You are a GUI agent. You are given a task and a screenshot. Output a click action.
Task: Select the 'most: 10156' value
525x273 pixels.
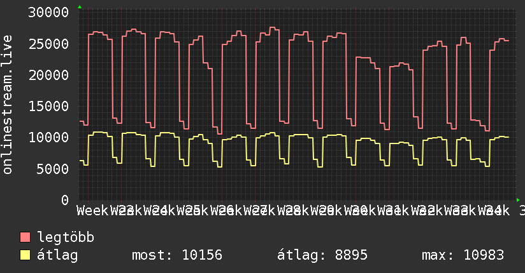[x=177, y=255]
